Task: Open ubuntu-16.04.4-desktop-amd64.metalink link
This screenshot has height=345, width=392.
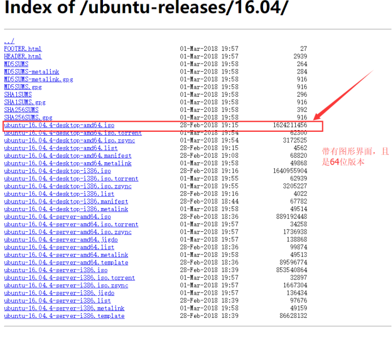Action: coord(68,163)
